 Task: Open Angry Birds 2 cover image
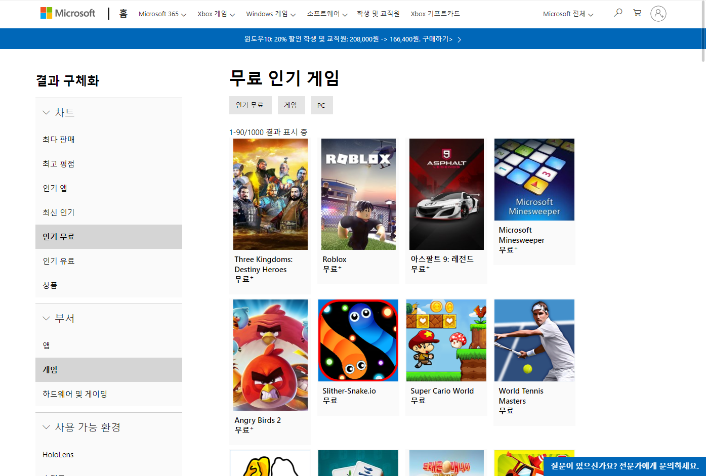coord(270,355)
